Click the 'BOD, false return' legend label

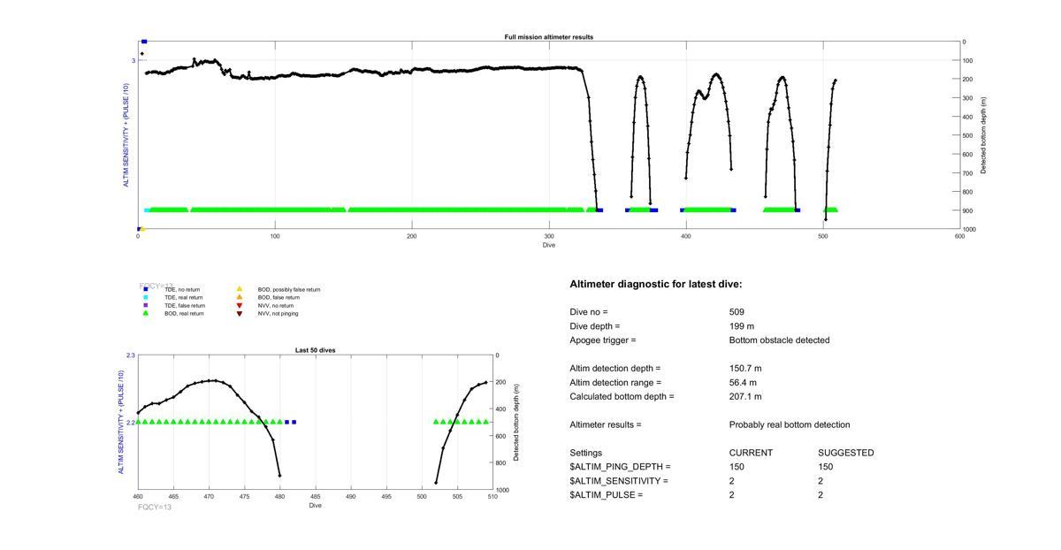(x=279, y=297)
